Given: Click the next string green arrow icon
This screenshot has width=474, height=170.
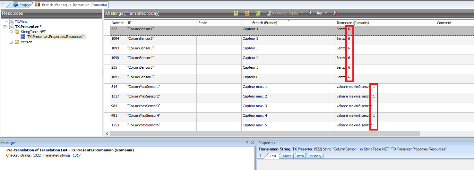Looking at the screenshot, I should [x=258, y=13].
